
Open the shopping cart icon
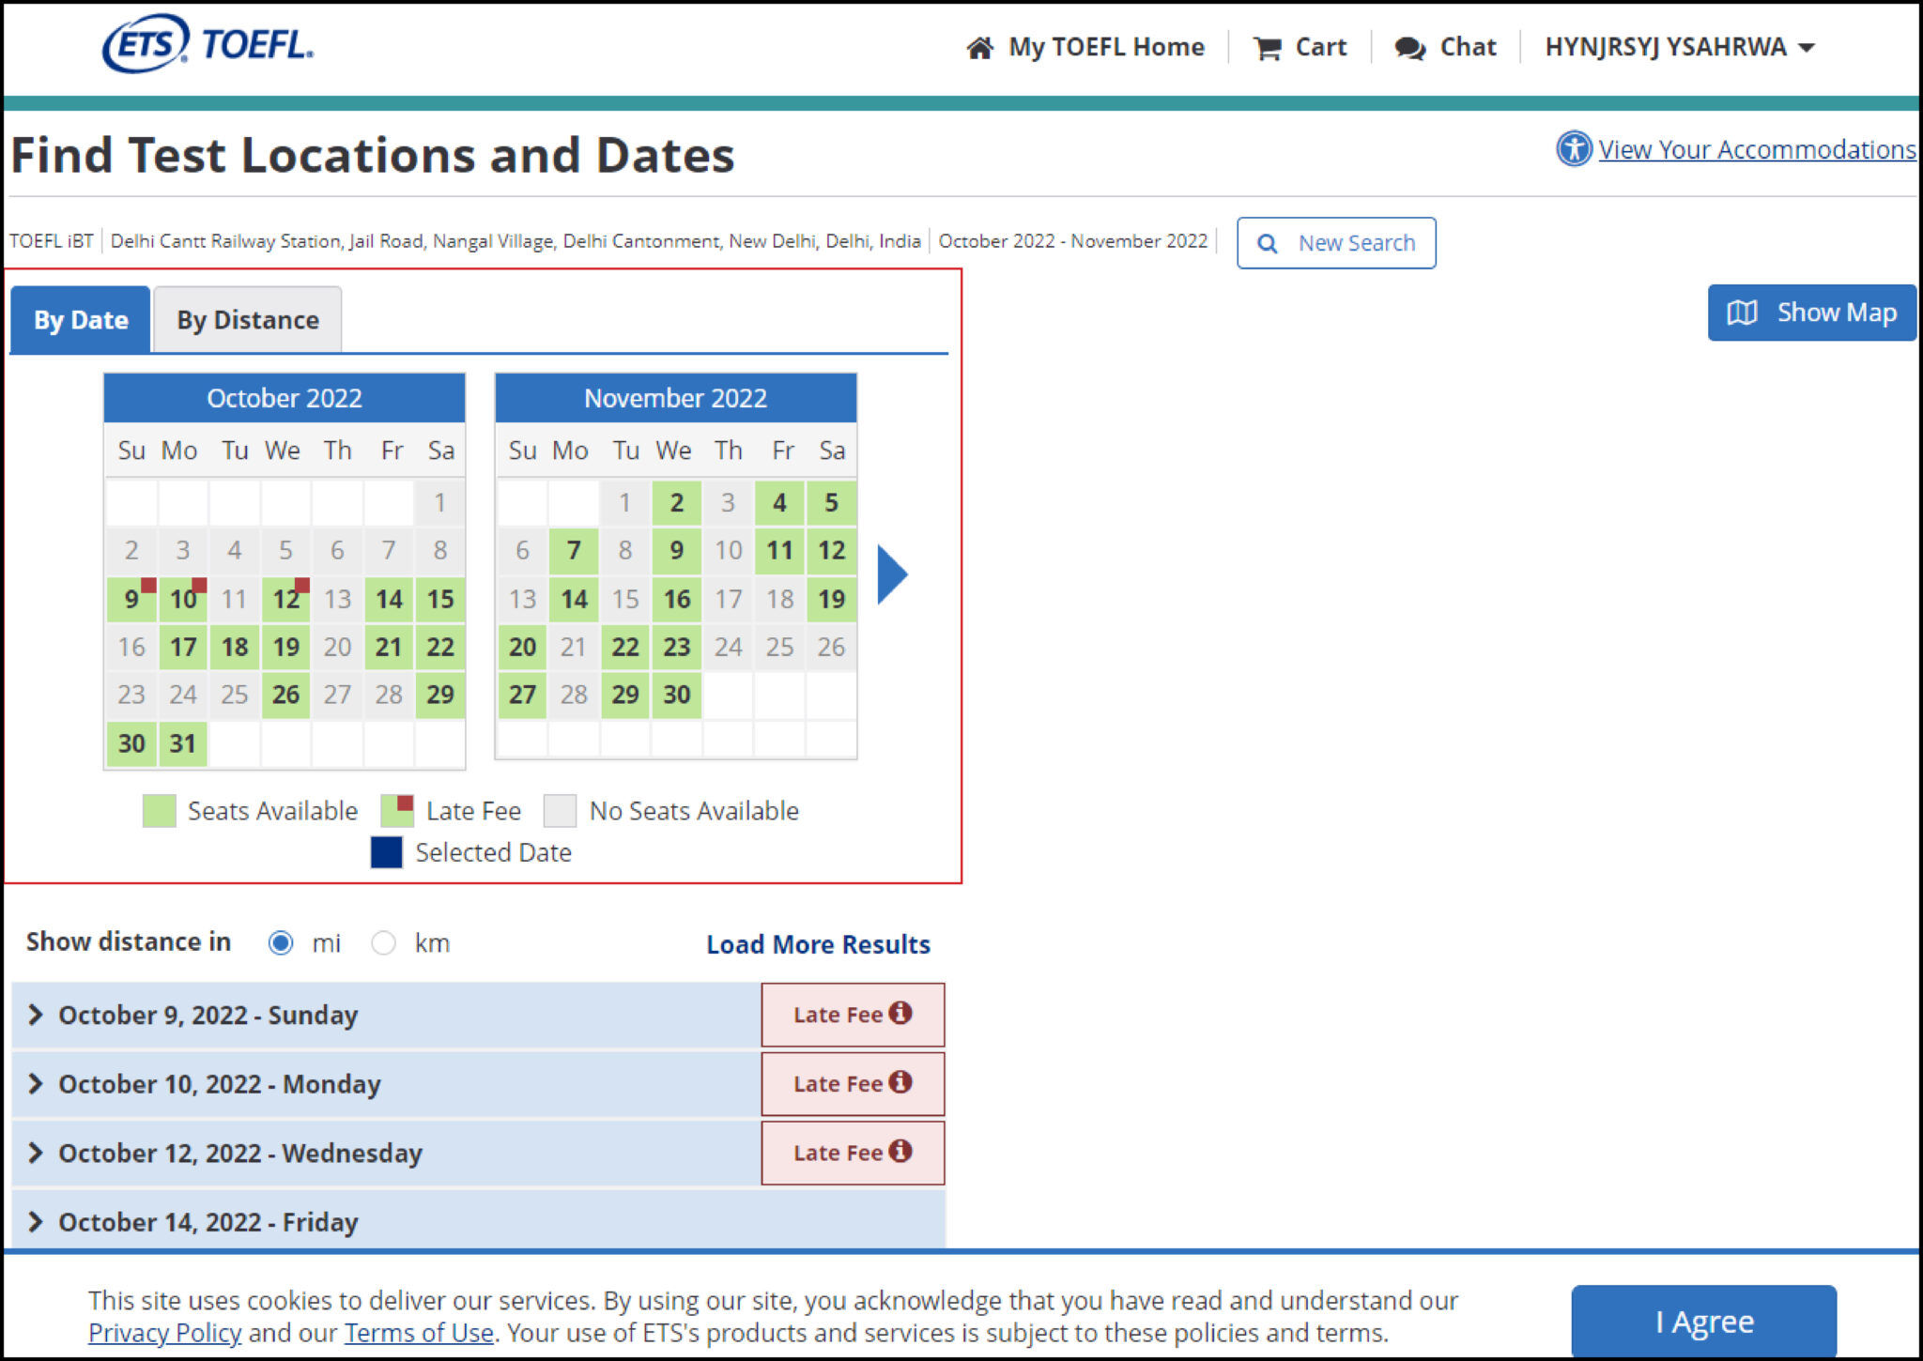pos(1267,48)
